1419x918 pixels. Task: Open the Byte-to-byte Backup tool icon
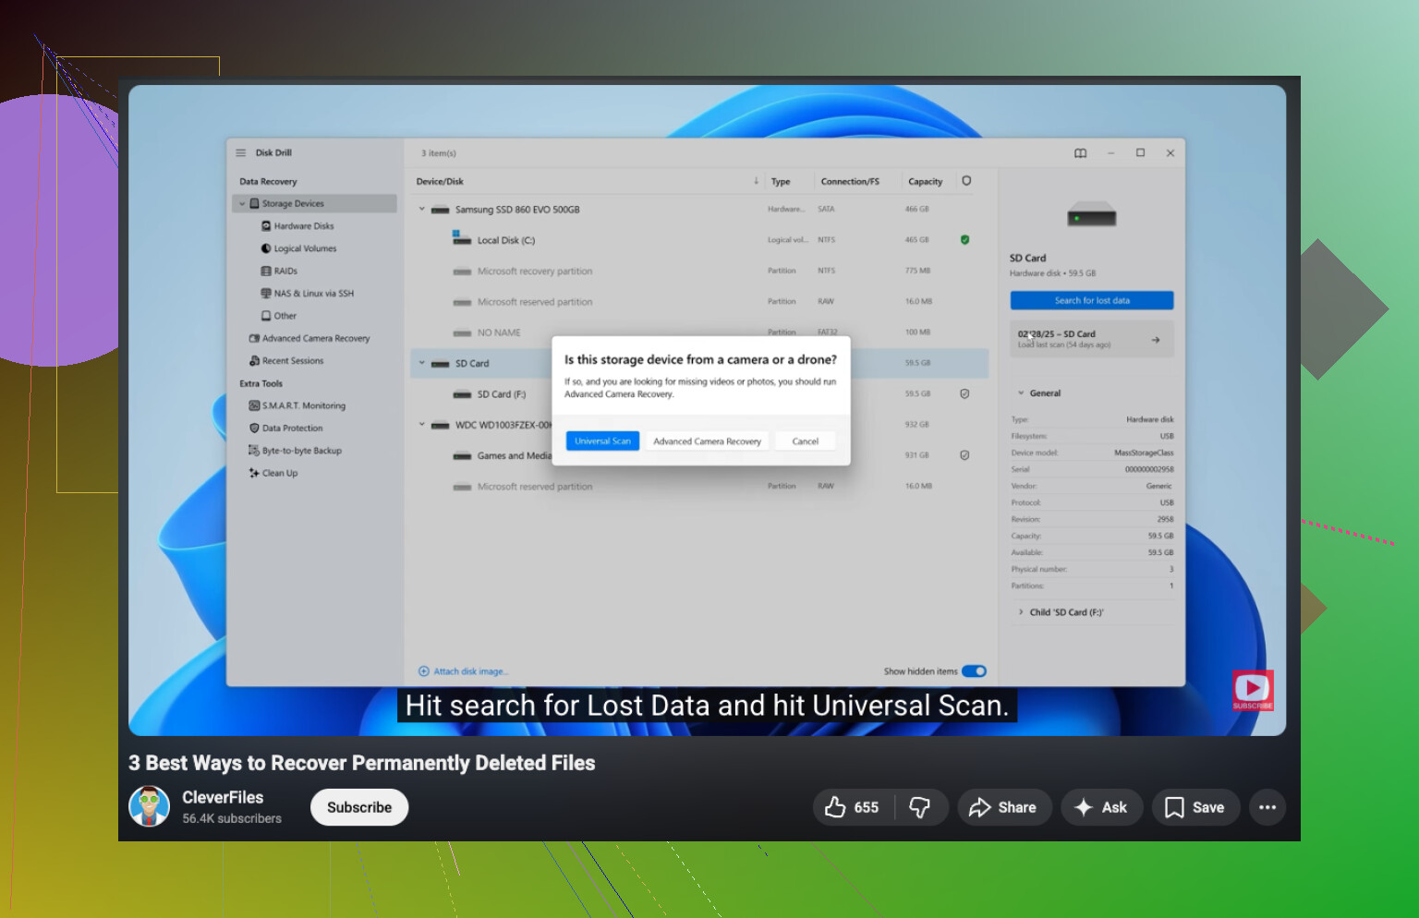(x=254, y=451)
